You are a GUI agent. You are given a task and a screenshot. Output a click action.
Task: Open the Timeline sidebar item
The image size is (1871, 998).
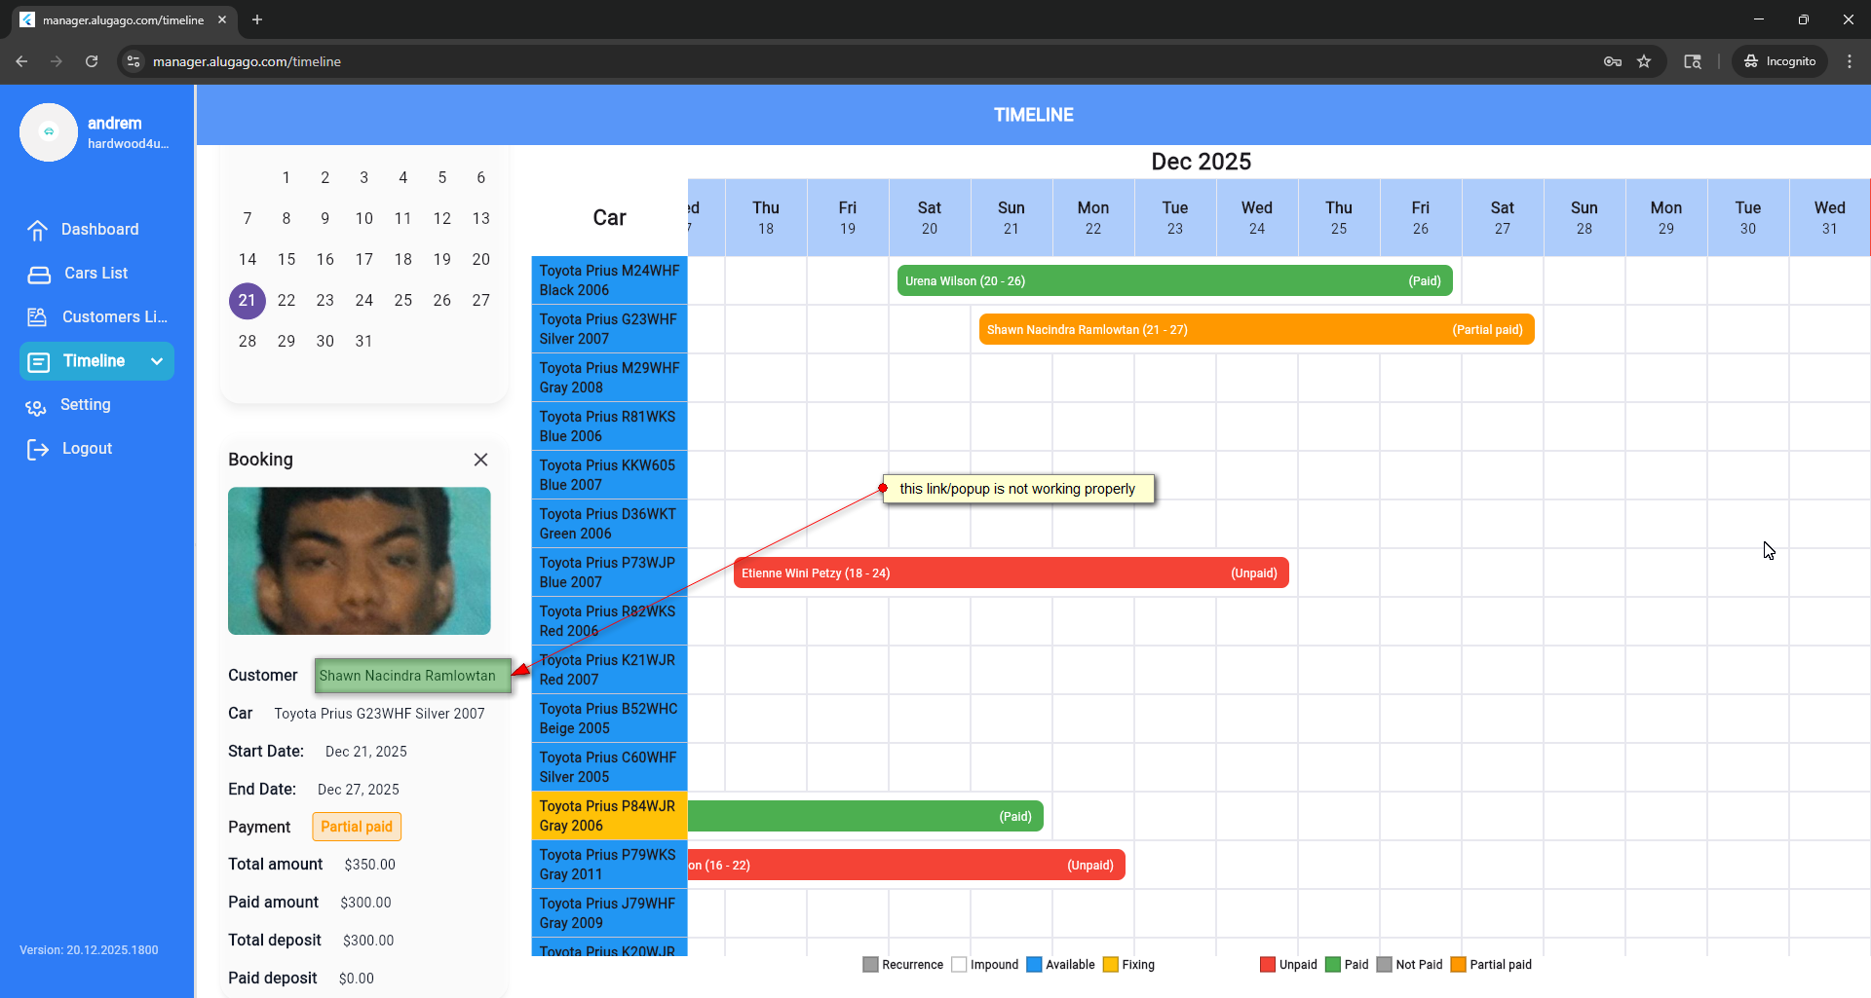pos(94,361)
